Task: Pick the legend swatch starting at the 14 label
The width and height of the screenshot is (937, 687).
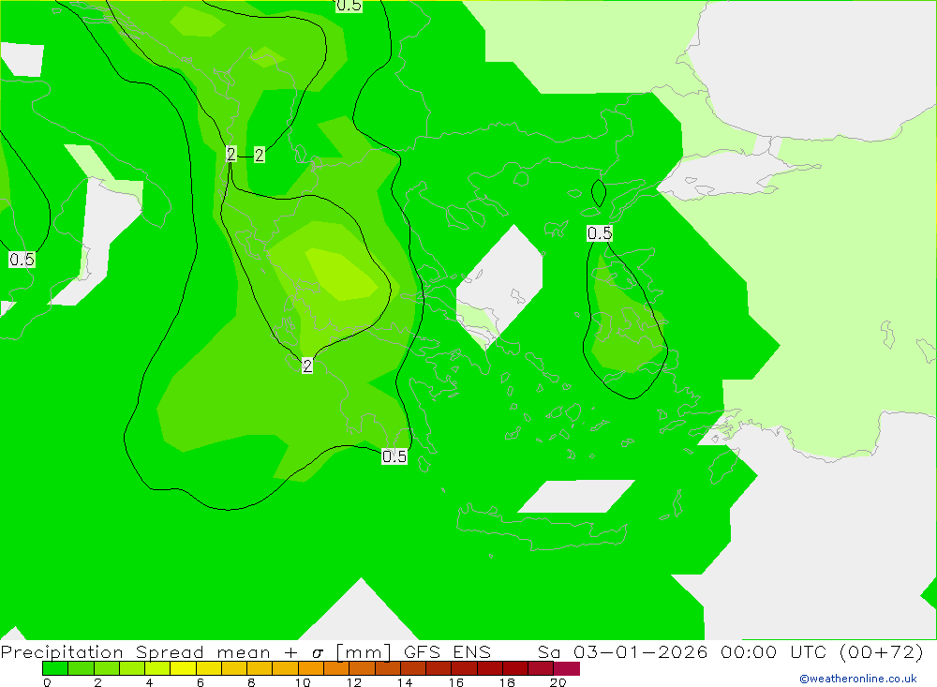Action: [413, 668]
